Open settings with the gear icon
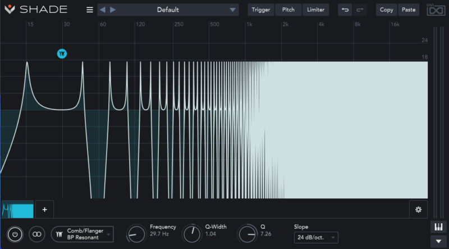 [x=418, y=210]
